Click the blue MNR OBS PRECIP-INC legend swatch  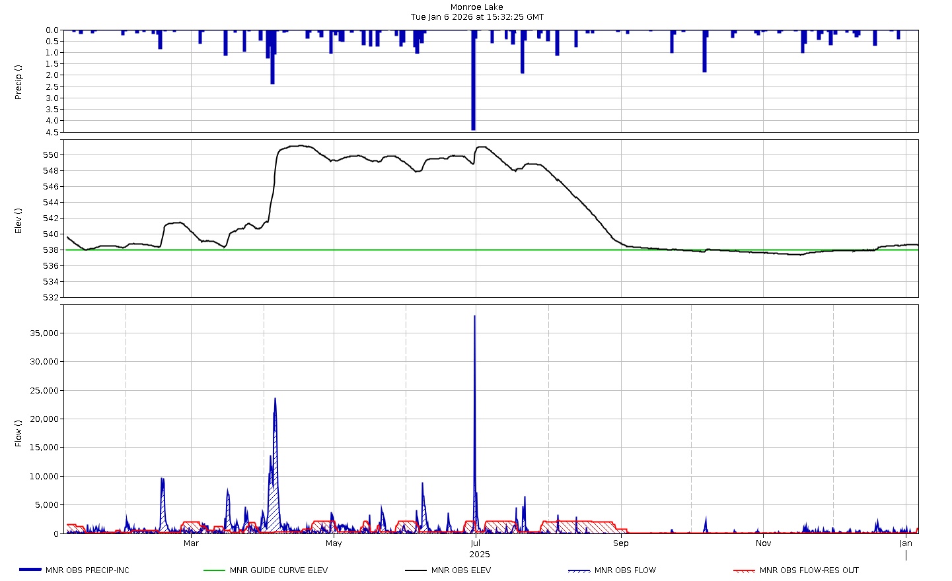pyautogui.click(x=30, y=570)
